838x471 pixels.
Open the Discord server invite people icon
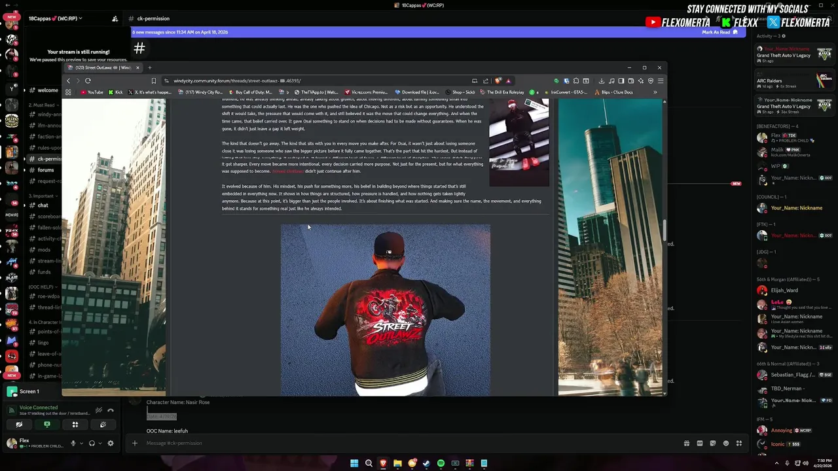[115, 18]
